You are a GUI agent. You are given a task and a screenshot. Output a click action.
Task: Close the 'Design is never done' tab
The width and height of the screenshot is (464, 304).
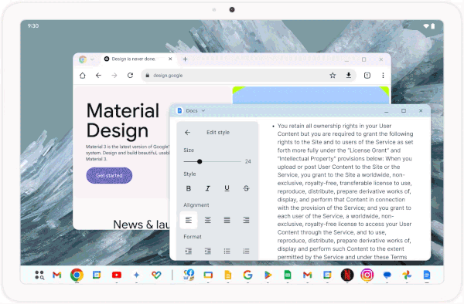coord(170,59)
